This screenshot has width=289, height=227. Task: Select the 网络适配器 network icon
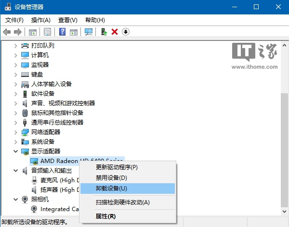click(x=25, y=132)
